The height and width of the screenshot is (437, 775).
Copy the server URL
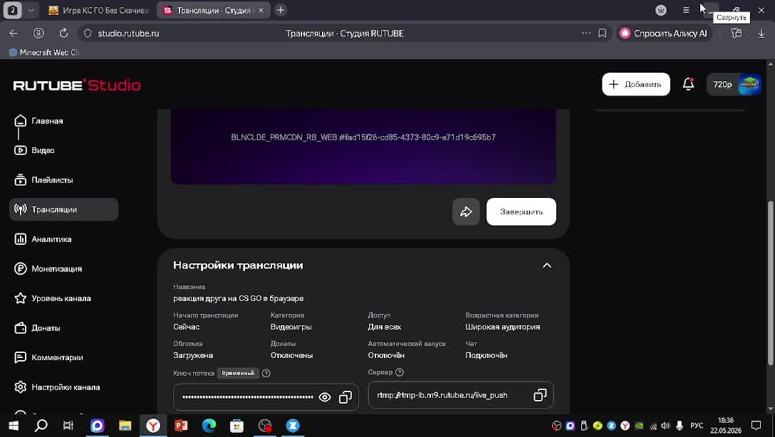point(540,395)
